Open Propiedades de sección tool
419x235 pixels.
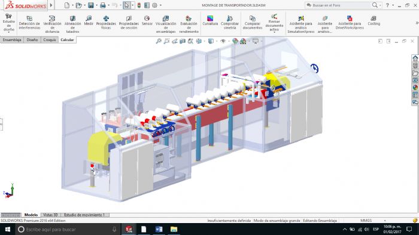129,23
